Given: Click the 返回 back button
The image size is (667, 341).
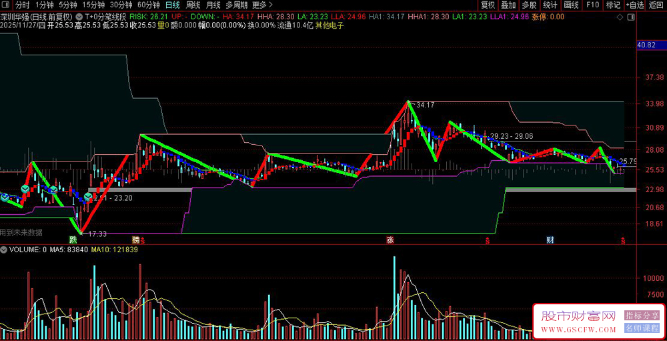Looking at the screenshot, I should [x=656, y=5].
